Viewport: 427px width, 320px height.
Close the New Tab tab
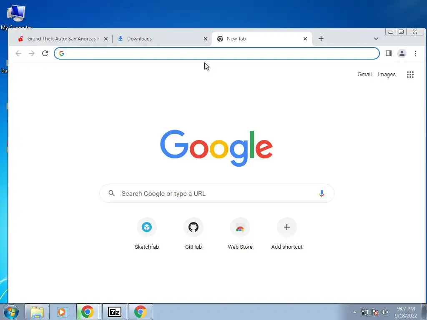[305, 39]
